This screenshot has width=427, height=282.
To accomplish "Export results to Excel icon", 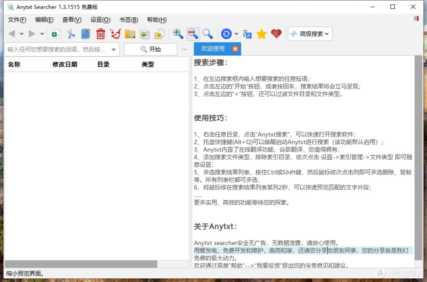I will [x=56, y=34].
